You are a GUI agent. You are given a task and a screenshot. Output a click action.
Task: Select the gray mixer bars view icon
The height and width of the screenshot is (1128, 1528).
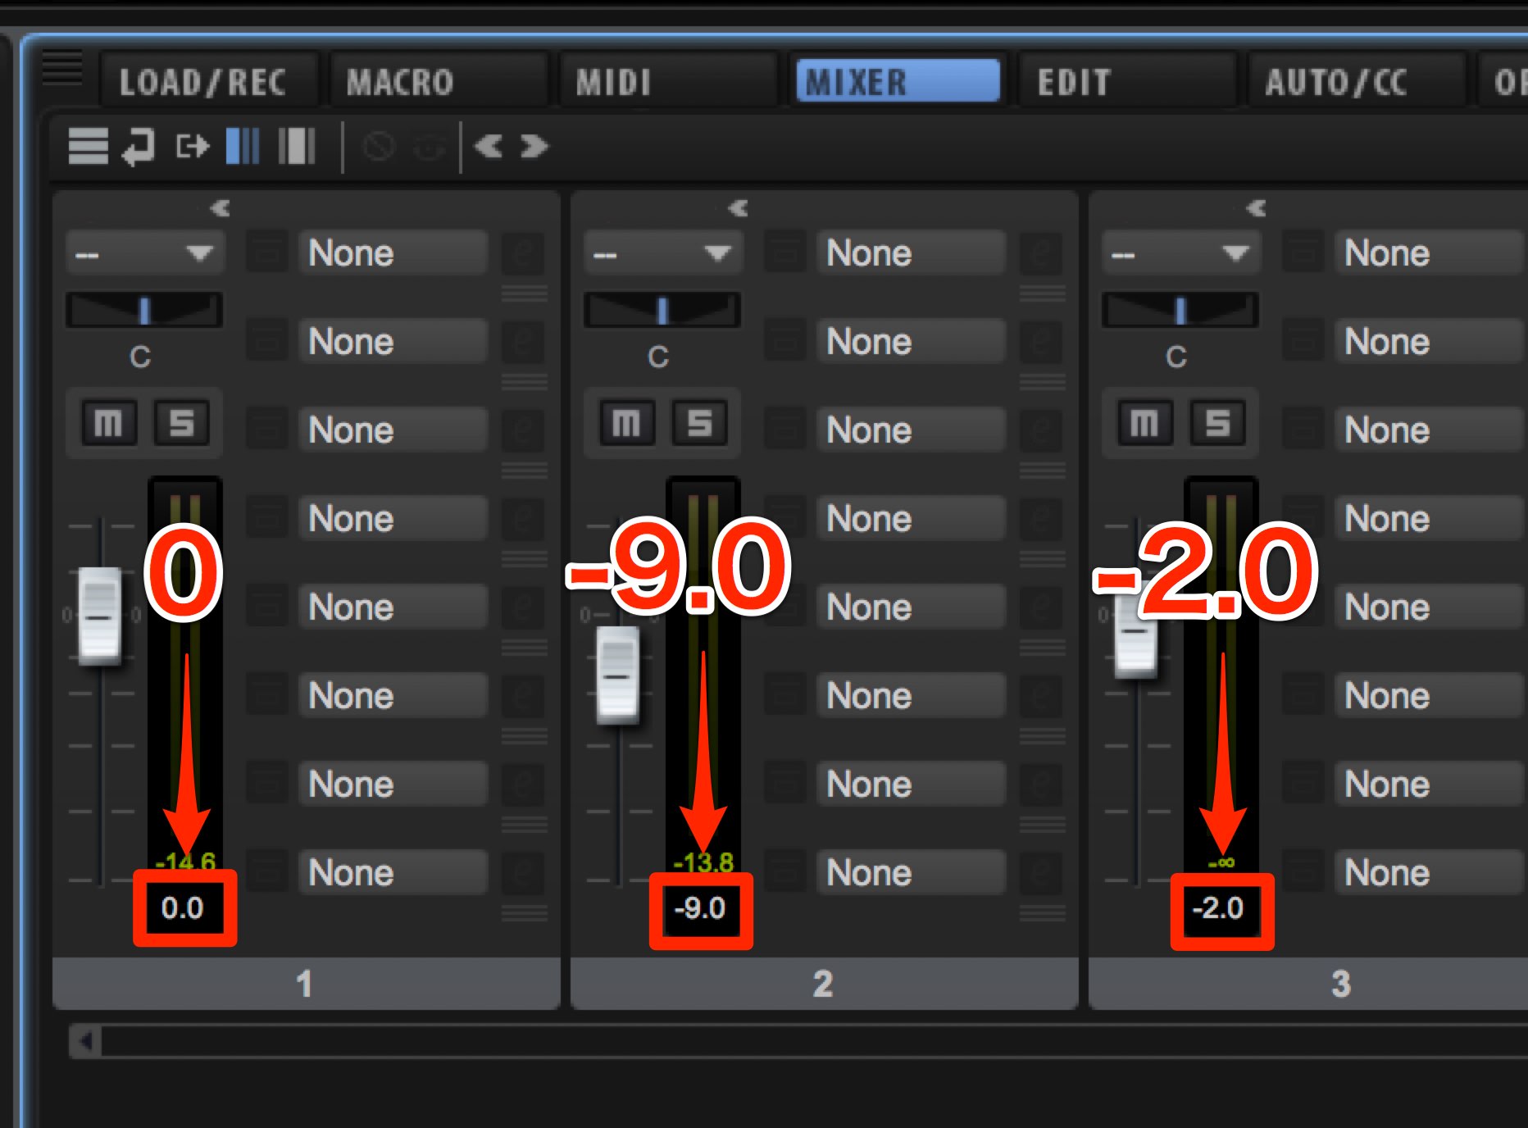(x=296, y=147)
